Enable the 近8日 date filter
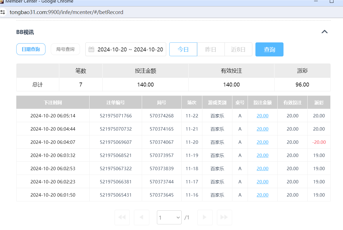 click(x=238, y=49)
